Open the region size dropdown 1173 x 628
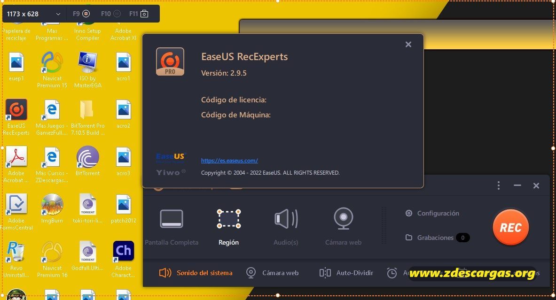Screen dimensions: 556x300 33,14
